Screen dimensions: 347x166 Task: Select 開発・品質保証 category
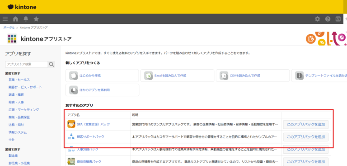[19, 117]
